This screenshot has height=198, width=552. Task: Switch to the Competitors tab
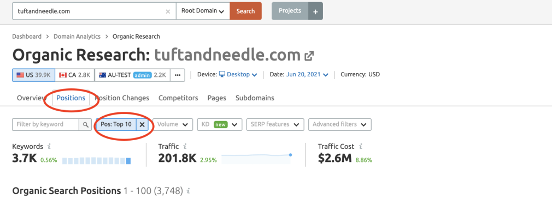[178, 98]
